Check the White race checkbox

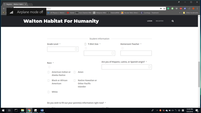pyautogui.click(x=48, y=92)
